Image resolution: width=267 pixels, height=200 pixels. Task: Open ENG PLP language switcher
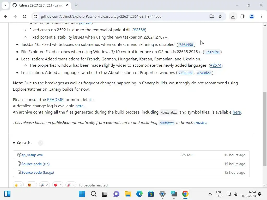[x=219, y=194]
